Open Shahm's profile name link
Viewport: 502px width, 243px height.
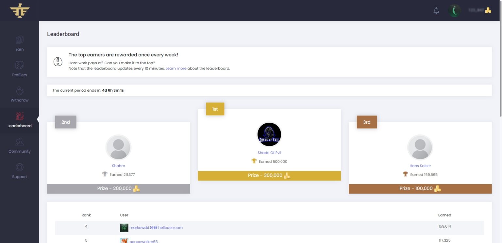118,166
